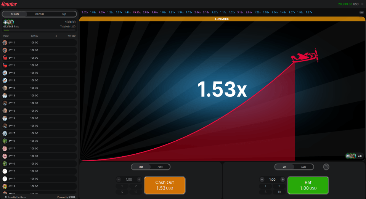Decrease left bet amount with minus icon

point(119,180)
